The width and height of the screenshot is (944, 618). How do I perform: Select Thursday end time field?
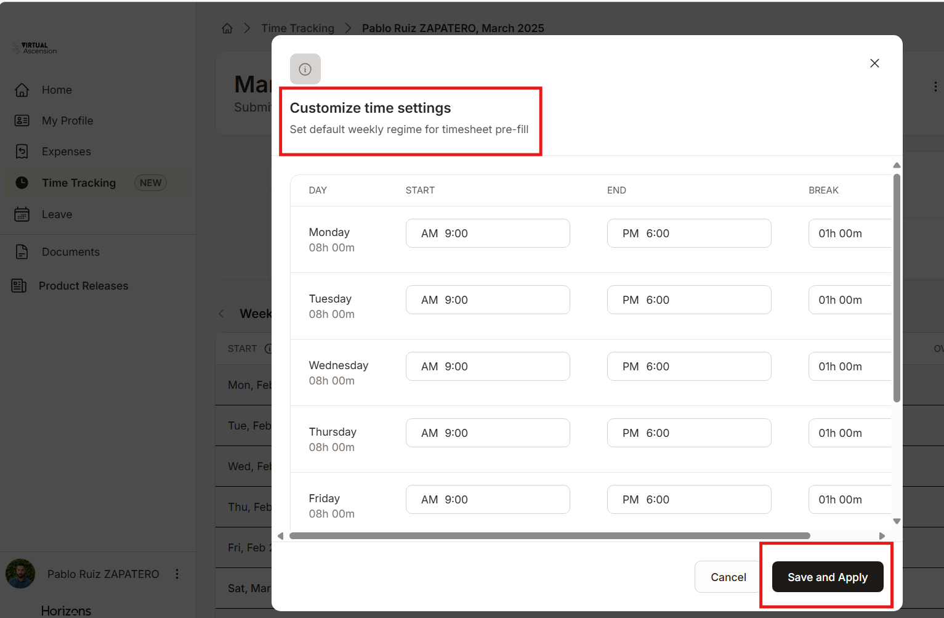(689, 433)
